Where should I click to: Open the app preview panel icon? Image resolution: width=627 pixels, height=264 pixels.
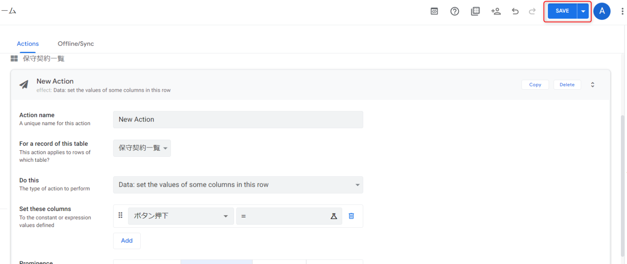tap(434, 11)
